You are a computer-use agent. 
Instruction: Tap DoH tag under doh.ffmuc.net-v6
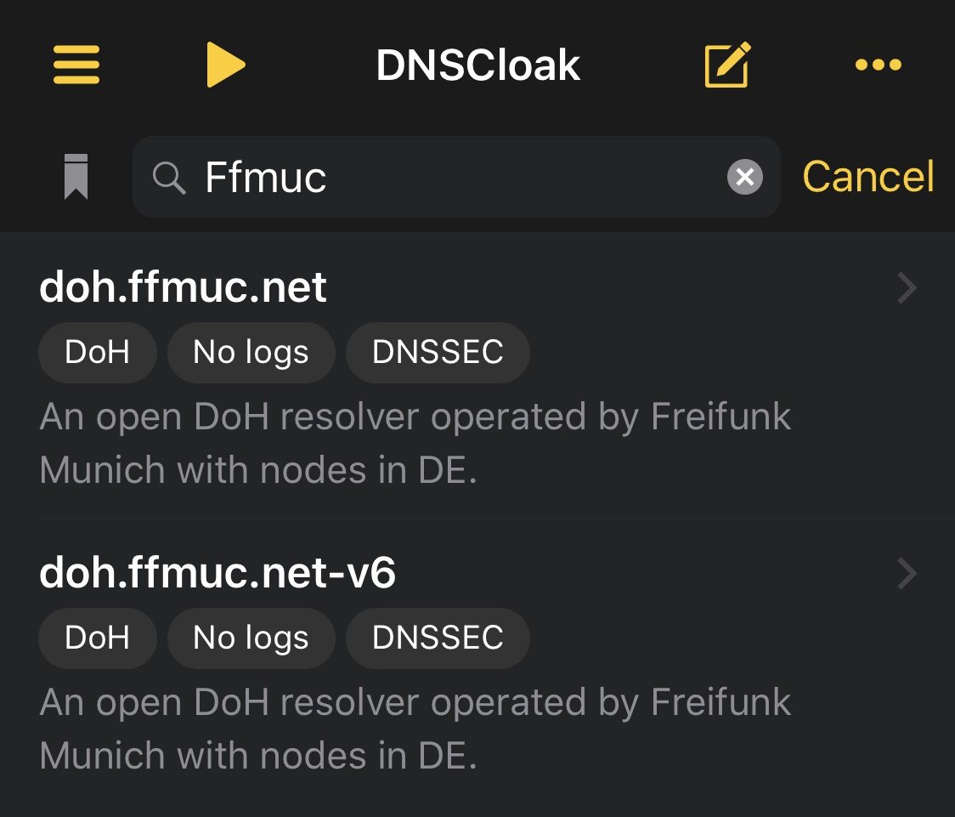coord(97,638)
